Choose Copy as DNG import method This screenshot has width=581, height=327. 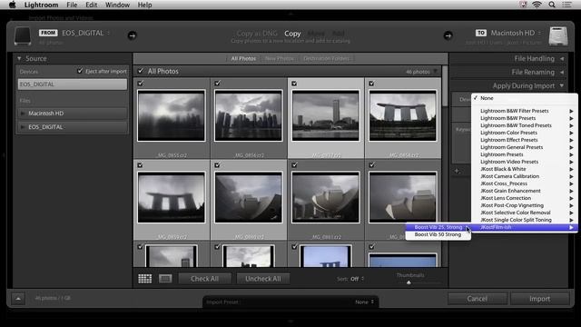tap(257, 34)
